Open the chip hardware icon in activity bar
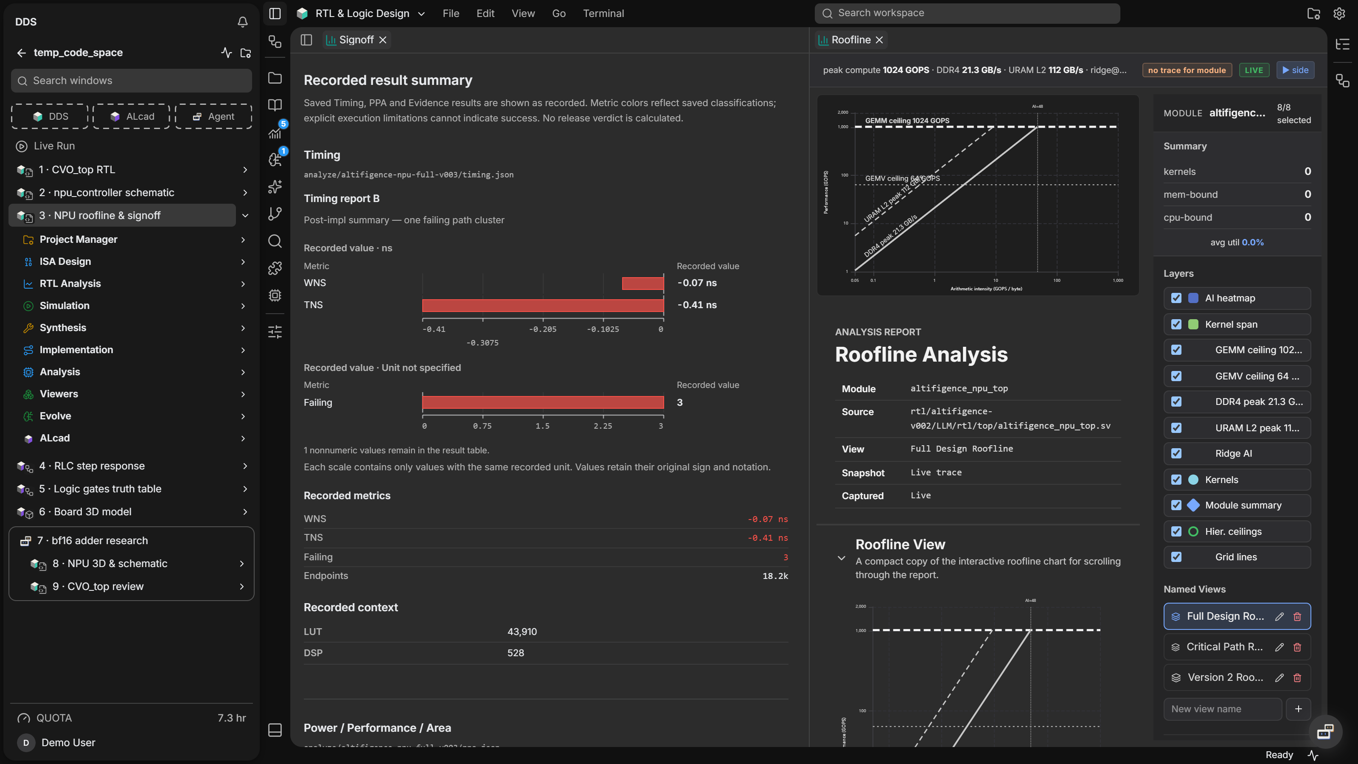This screenshot has height=764, width=1358. click(275, 295)
